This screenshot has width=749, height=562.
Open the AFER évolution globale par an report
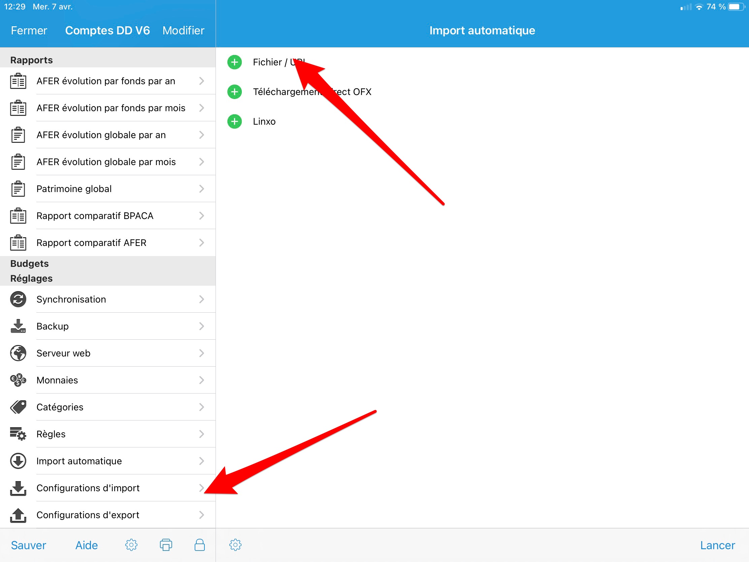[x=108, y=135]
